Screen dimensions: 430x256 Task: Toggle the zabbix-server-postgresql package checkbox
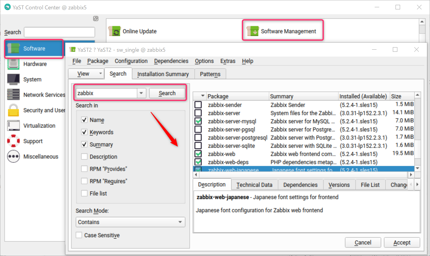[x=198, y=137]
